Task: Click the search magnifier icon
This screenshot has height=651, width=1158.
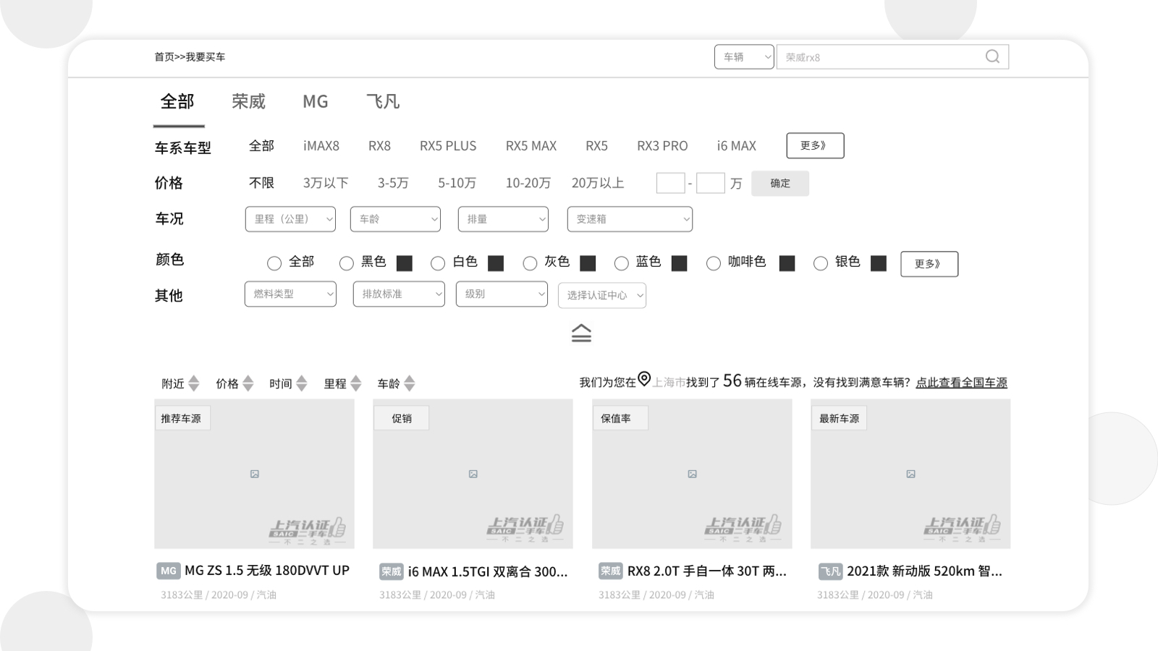Action: click(992, 56)
